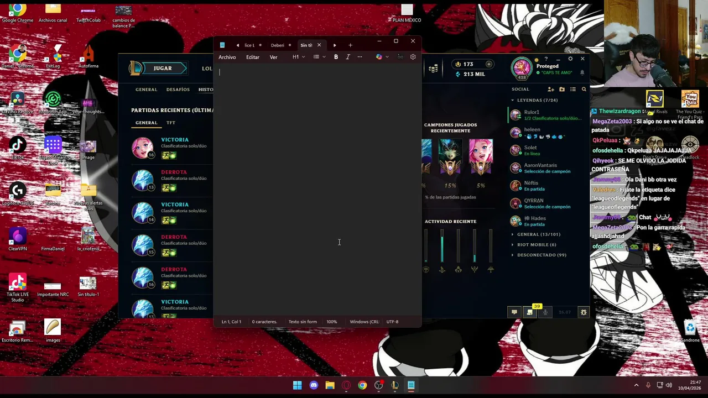This screenshot has width=708, height=398.
Task: Open Ver menu in Notepad
Action: click(273, 57)
